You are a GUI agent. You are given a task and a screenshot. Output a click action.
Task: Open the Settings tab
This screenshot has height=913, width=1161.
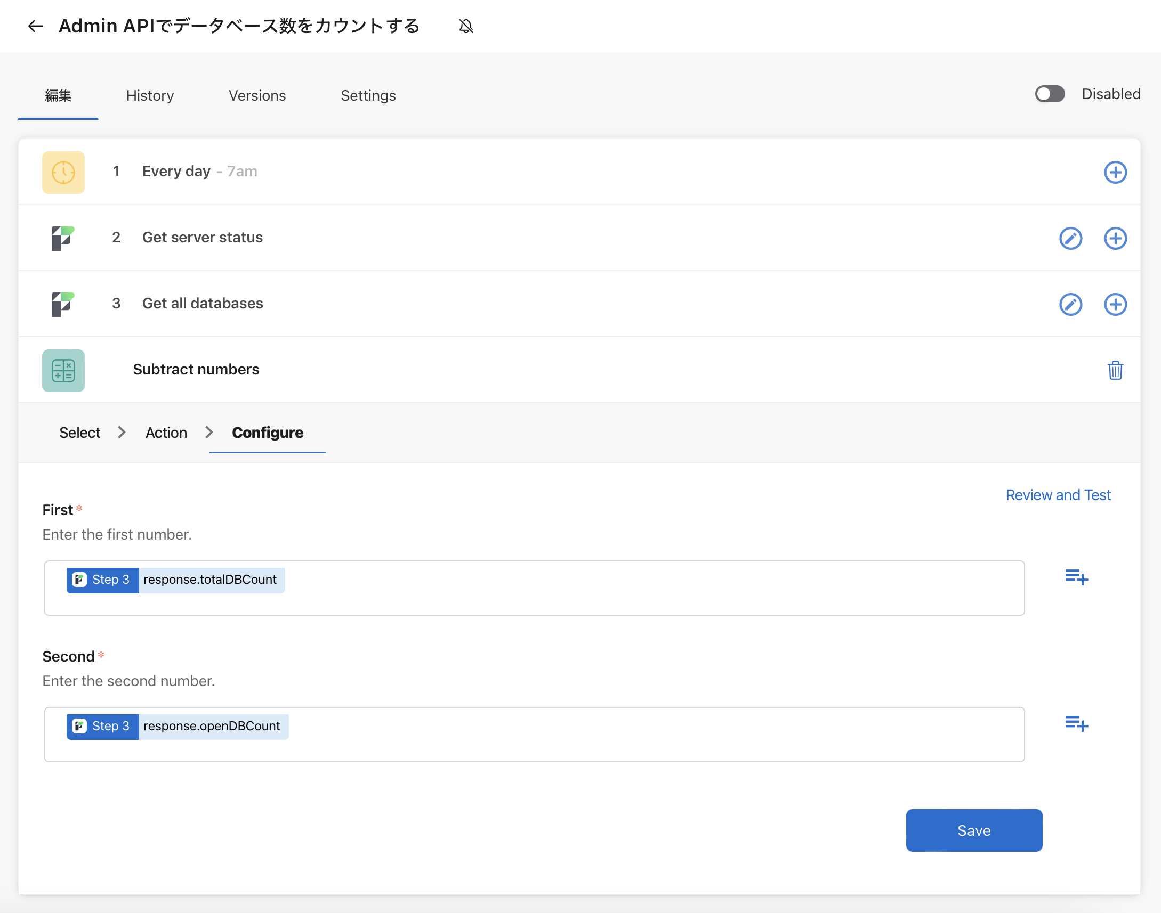368,96
